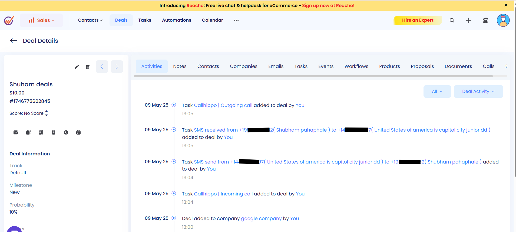The width and height of the screenshot is (516, 232).
Task: Open the Deals nav item
Action: pos(121,20)
